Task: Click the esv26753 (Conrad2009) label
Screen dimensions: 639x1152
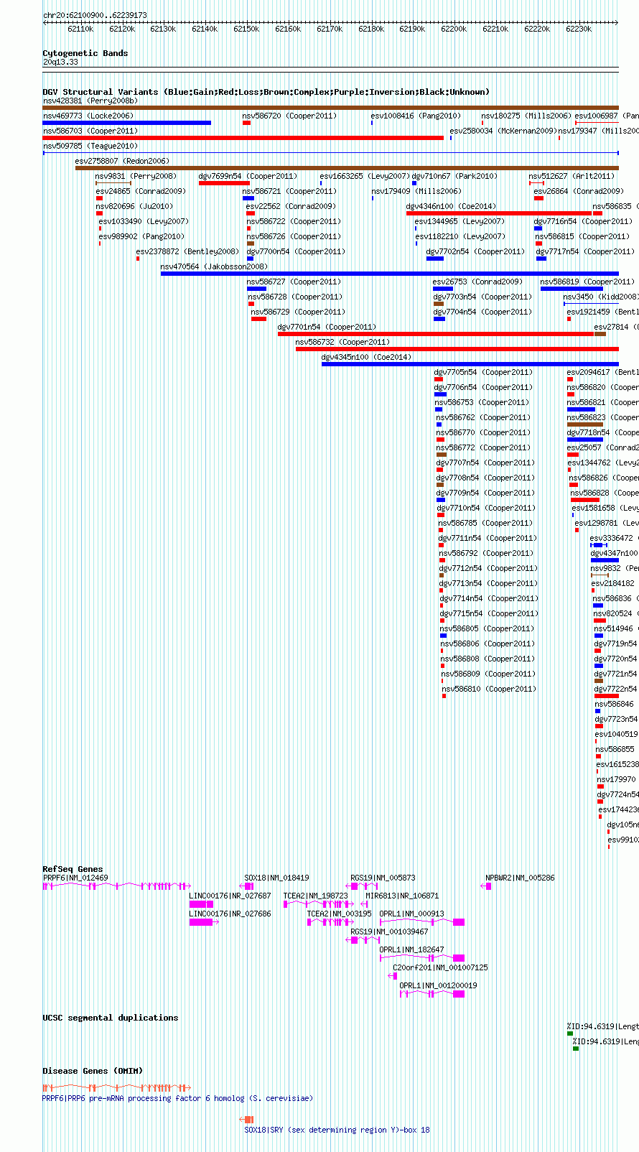Action: pos(477,282)
